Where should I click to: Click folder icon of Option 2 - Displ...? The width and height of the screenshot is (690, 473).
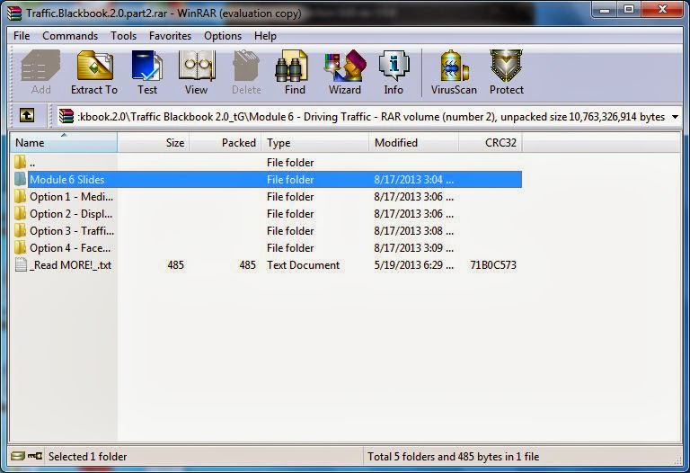[x=21, y=214]
